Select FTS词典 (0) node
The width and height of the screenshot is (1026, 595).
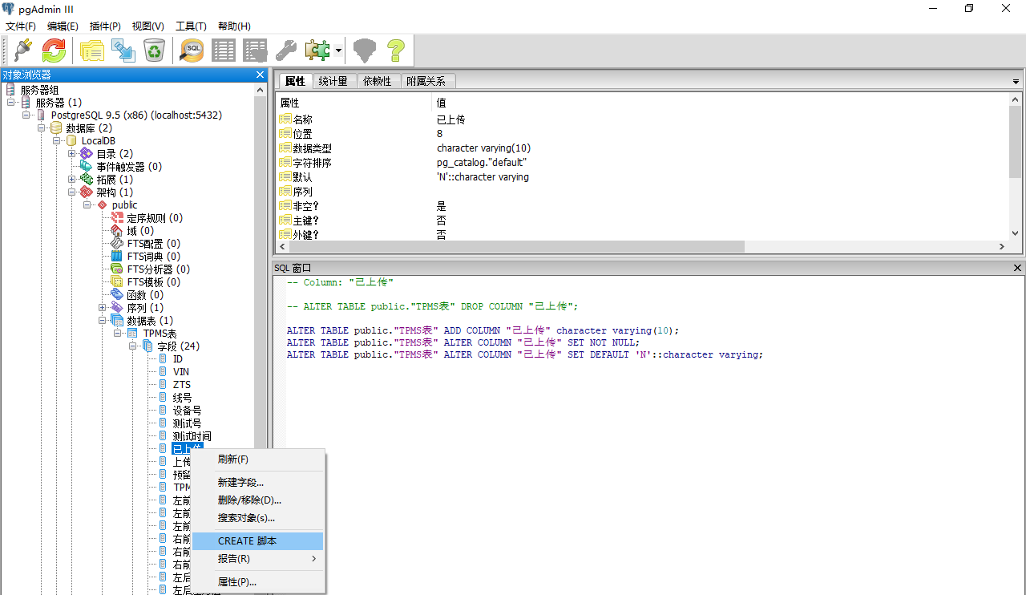coord(153,257)
